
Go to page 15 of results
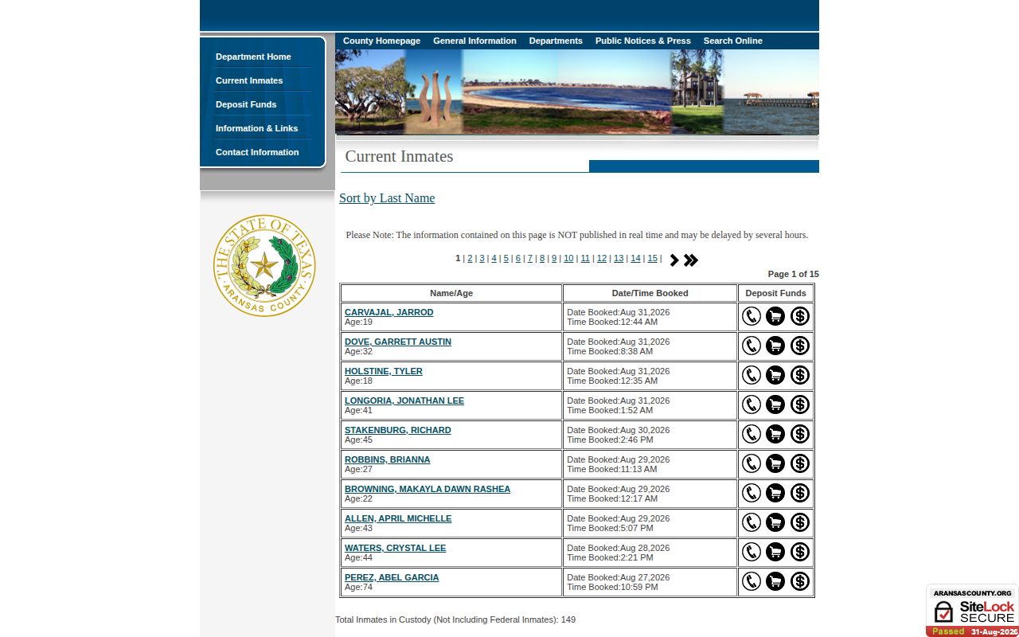(x=652, y=258)
